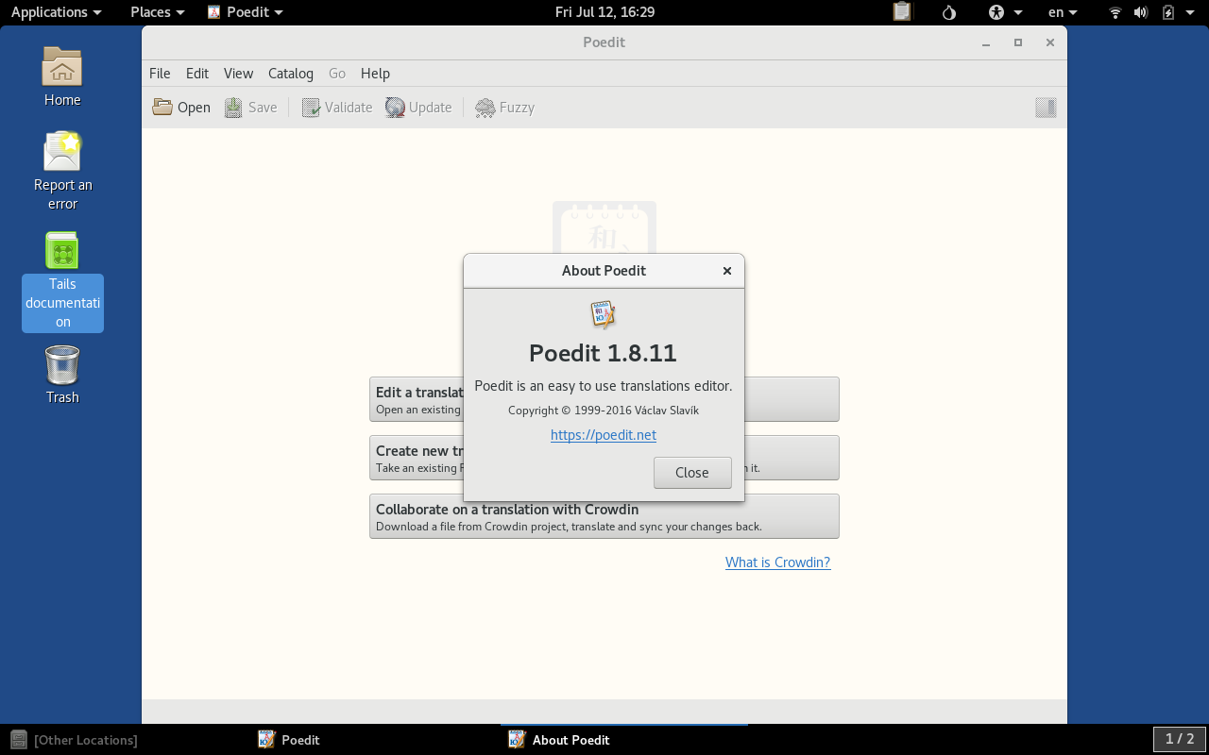The height and width of the screenshot is (755, 1209).
Task: Open the File menu
Action: pos(160,74)
